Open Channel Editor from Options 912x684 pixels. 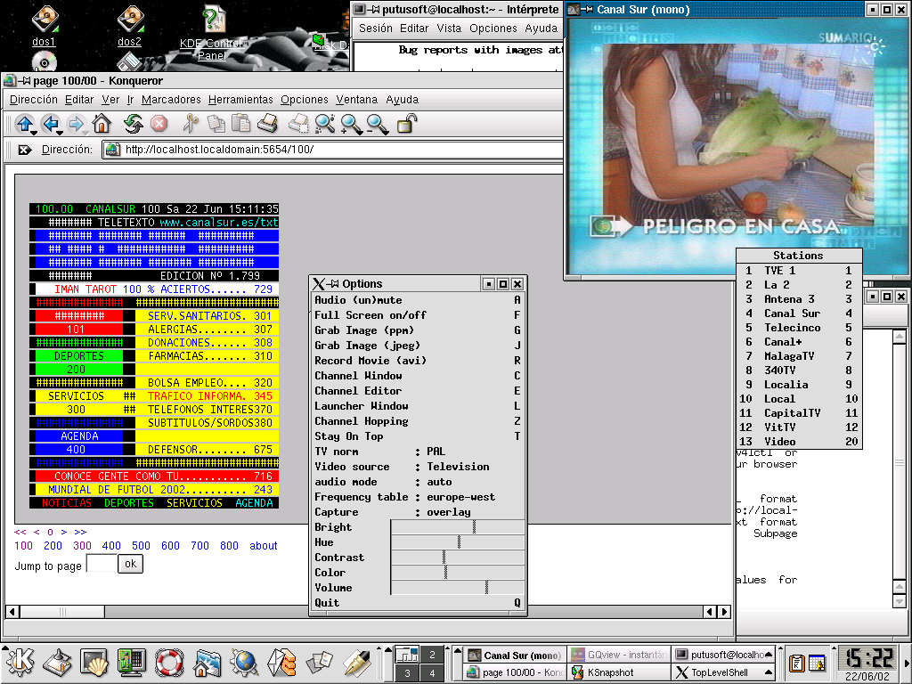pos(418,391)
